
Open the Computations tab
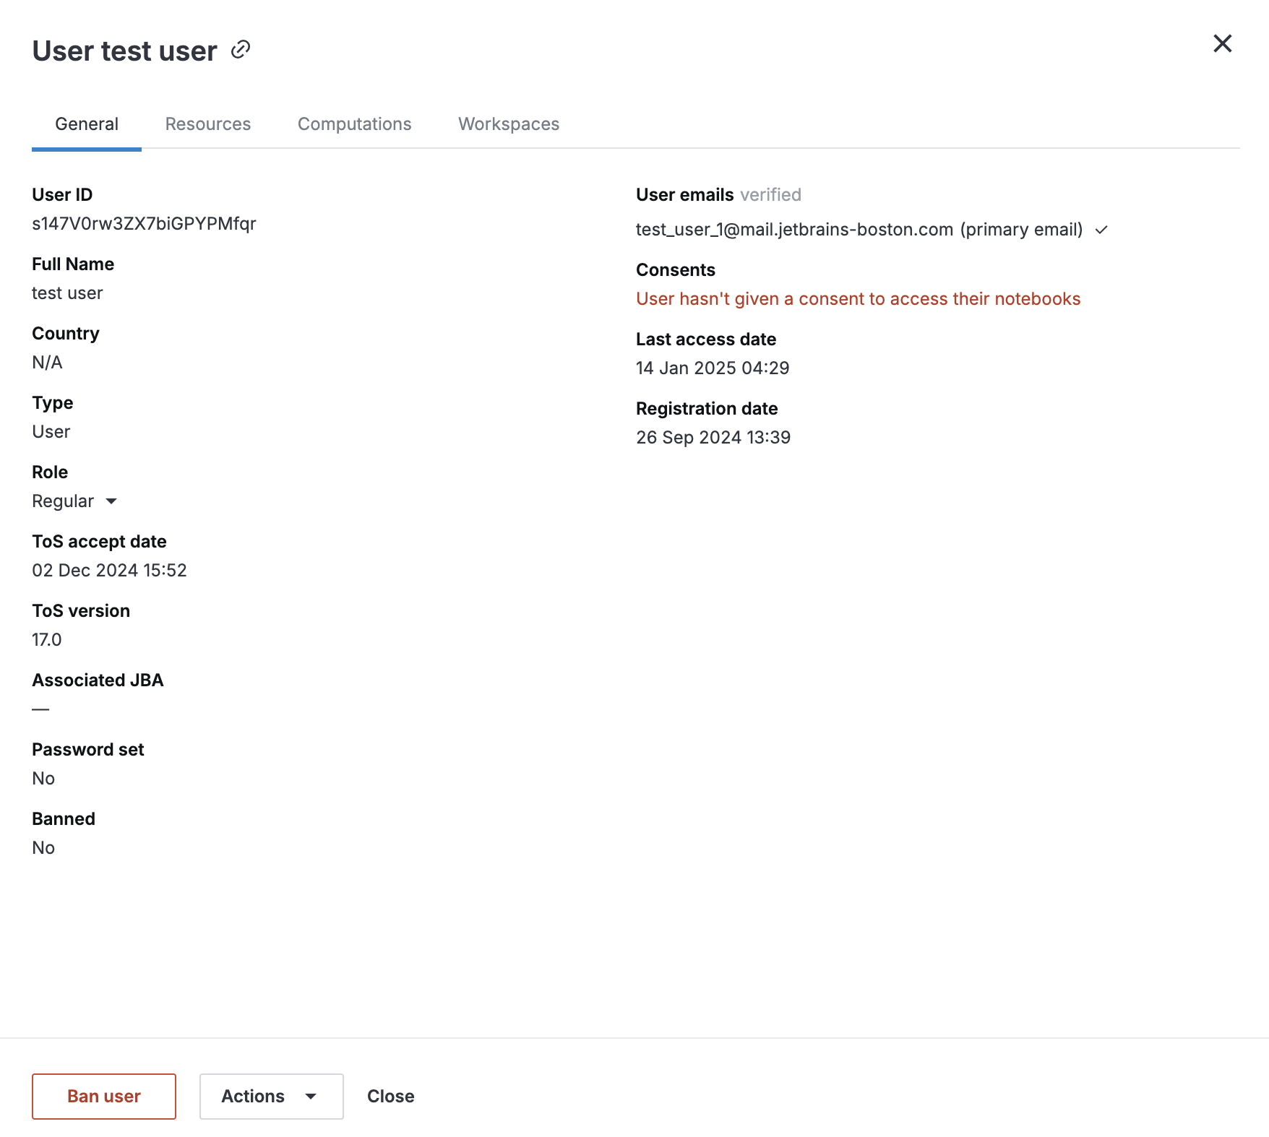click(354, 124)
